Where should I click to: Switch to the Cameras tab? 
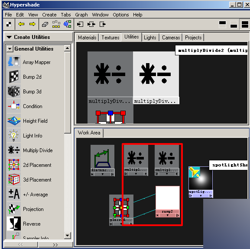pyautogui.click(x=171, y=38)
